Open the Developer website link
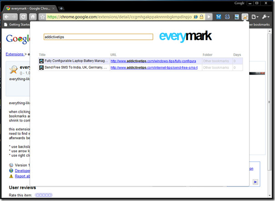275x201 pixels. coord(22,170)
